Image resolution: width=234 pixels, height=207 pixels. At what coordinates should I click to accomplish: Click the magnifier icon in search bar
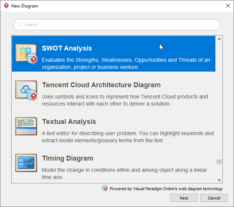click(20, 25)
